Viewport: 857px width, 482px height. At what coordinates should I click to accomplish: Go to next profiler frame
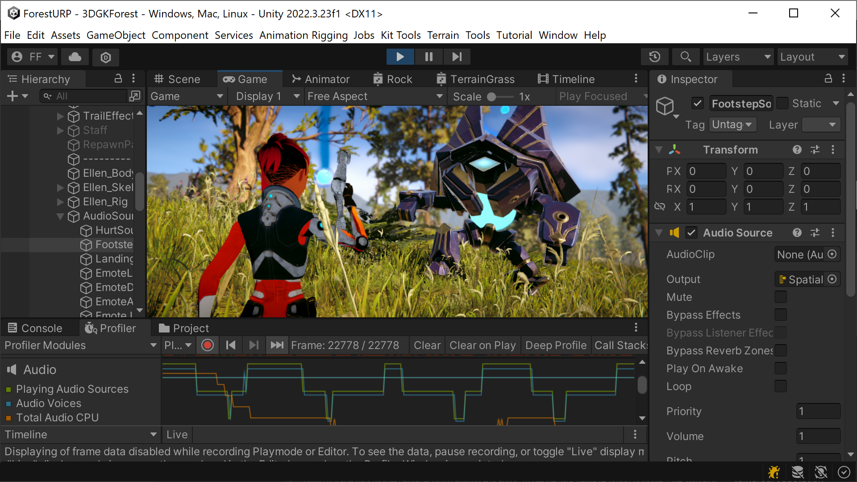(x=254, y=345)
